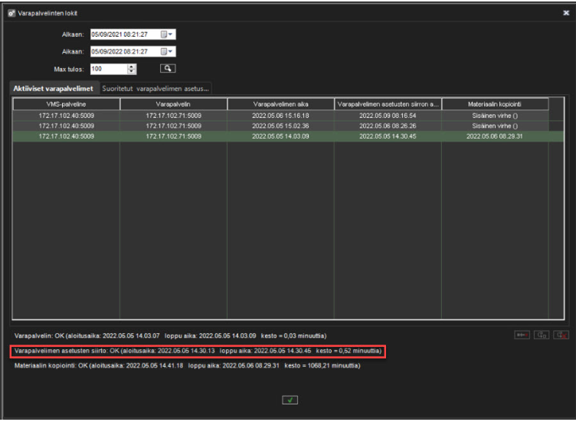Open the Alkaen date calendar dropdown

[x=167, y=34]
